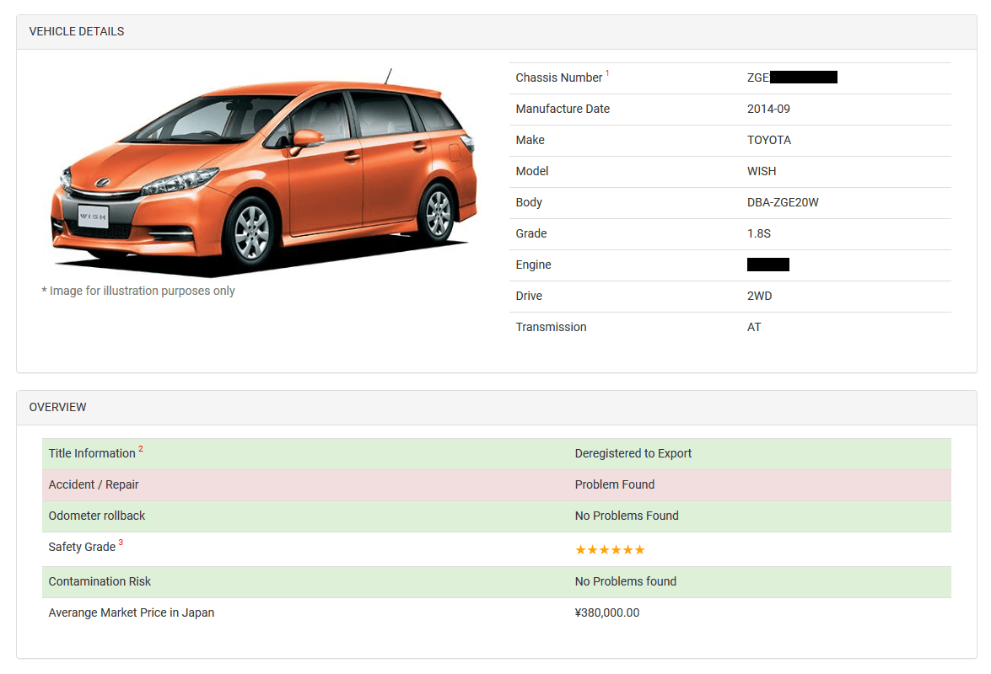991x674 pixels.
Task: Click the Drive label
Action: point(529,296)
